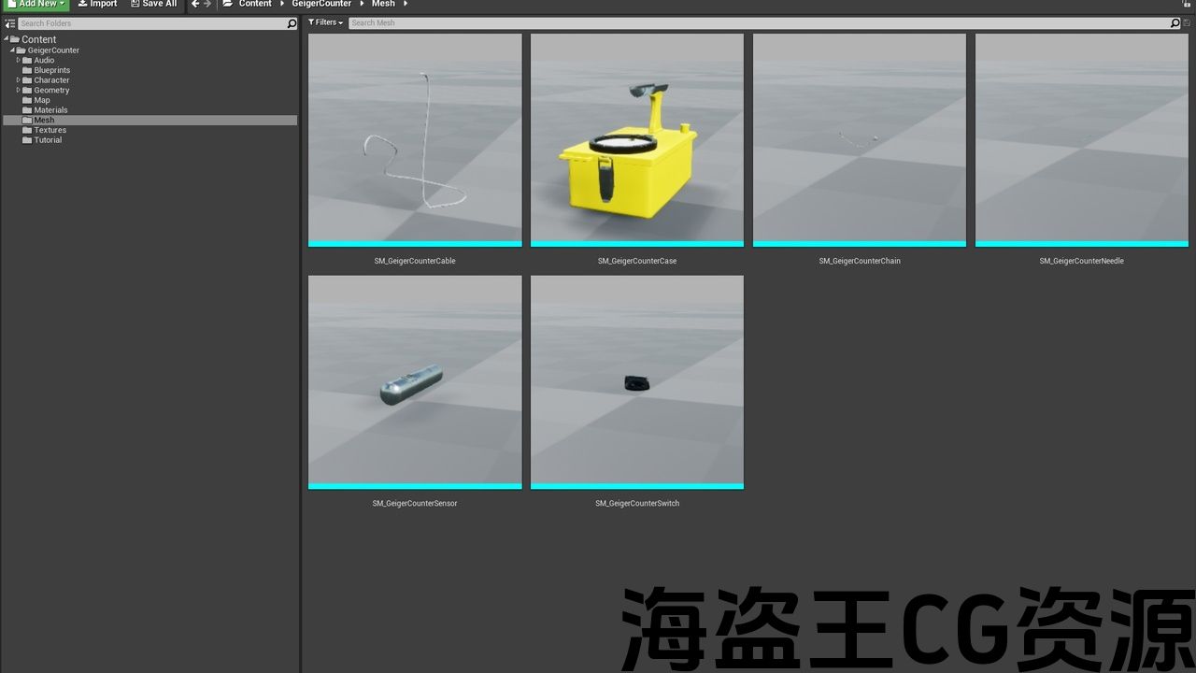Click into the Search Mesh field
Screen dimensions: 1196x673
pyautogui.click(x=747, y=22)
